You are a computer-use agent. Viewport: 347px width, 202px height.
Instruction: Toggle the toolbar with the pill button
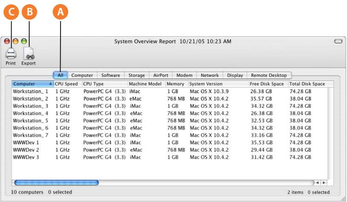pos(338,41)
